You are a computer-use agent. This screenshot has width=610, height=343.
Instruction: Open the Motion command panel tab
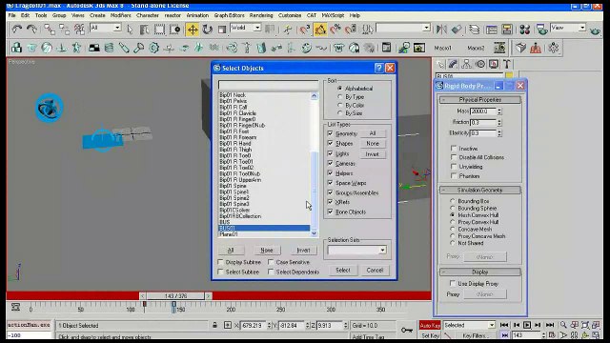pos(480,64)
